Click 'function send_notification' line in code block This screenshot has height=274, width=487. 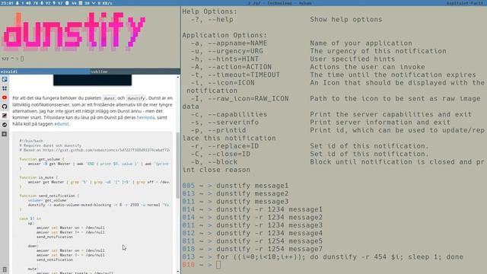tap(49, 196)
